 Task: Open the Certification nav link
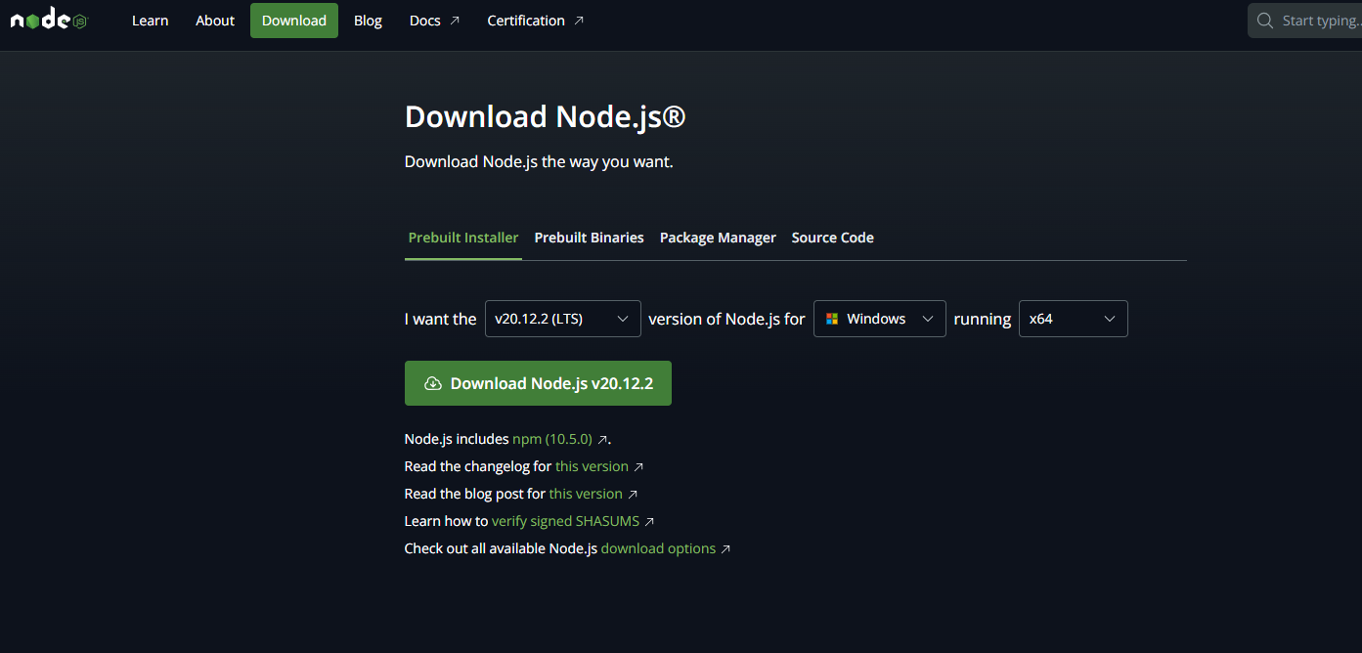(x=536, y=21)
